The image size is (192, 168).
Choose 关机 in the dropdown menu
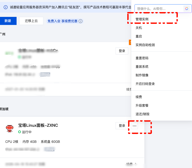point(139,28)
